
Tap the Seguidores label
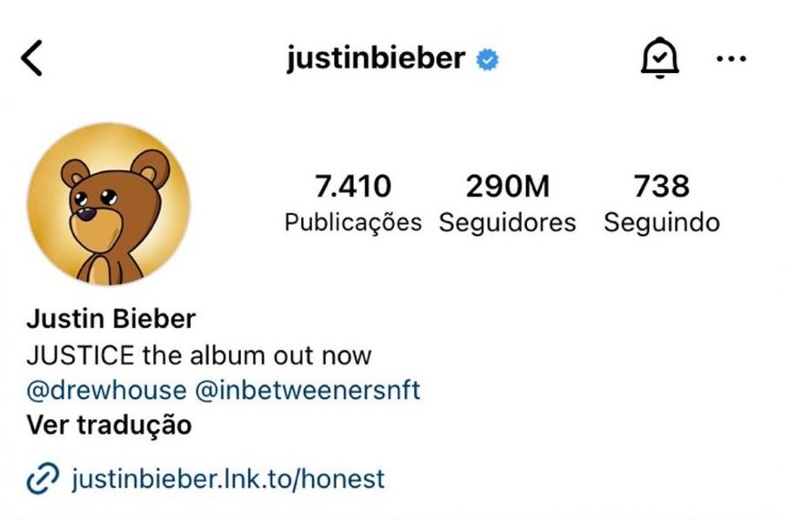508,223
